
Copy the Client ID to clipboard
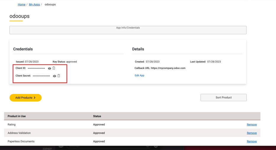click(x=54, y=68)
